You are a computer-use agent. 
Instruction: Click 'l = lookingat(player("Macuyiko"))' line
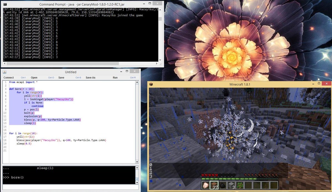[48, 99]
